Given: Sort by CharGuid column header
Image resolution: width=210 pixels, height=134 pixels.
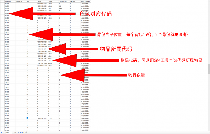Looking at the screenshot, I should point(8,1).
